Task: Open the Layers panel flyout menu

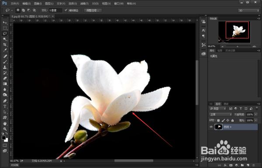Action: tap(259, 104)
